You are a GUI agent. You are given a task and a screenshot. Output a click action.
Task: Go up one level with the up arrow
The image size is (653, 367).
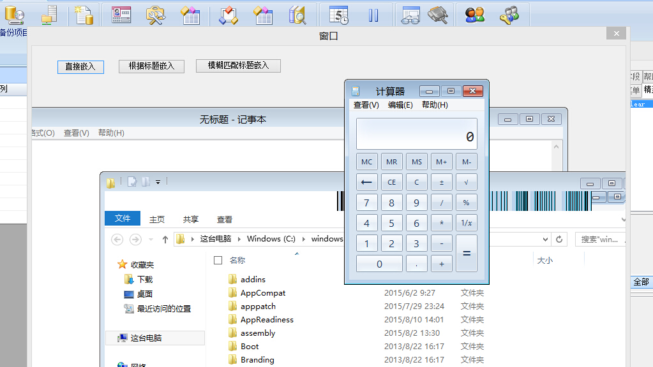tap(165, 240)
